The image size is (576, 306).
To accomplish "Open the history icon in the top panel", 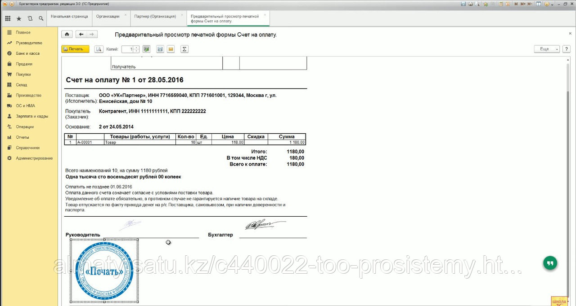I will 30,19.
